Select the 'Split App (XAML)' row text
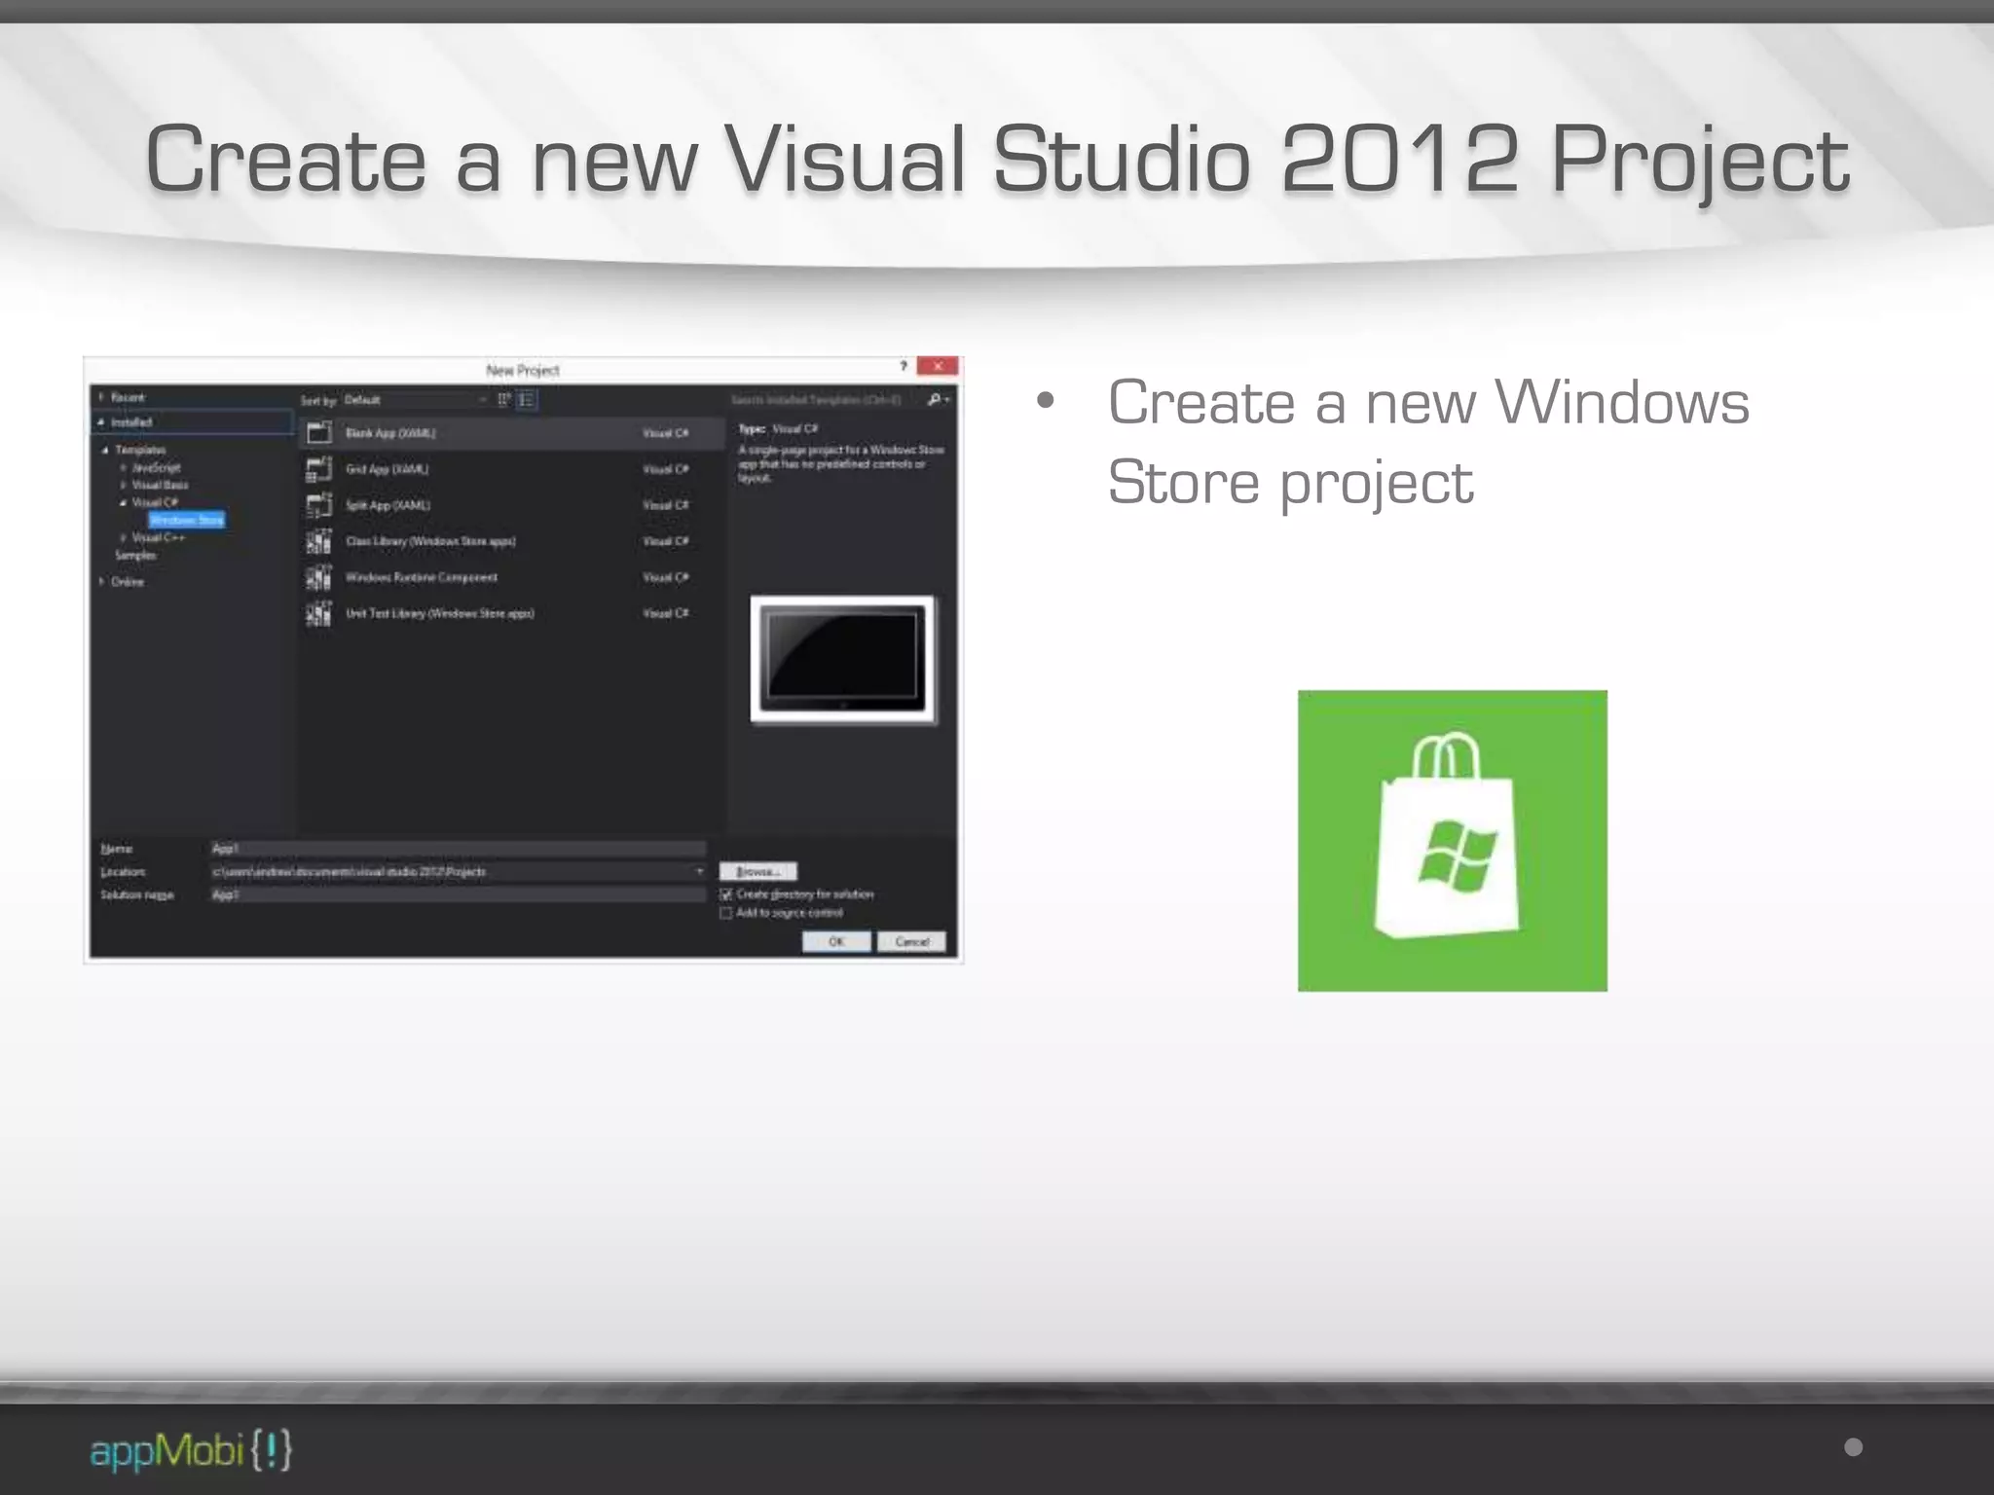The width and height of the screenshot is (1994, 1495). point(388,505)
